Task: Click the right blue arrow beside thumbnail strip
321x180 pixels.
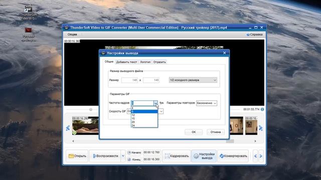Action: click(x=261, y=128)
